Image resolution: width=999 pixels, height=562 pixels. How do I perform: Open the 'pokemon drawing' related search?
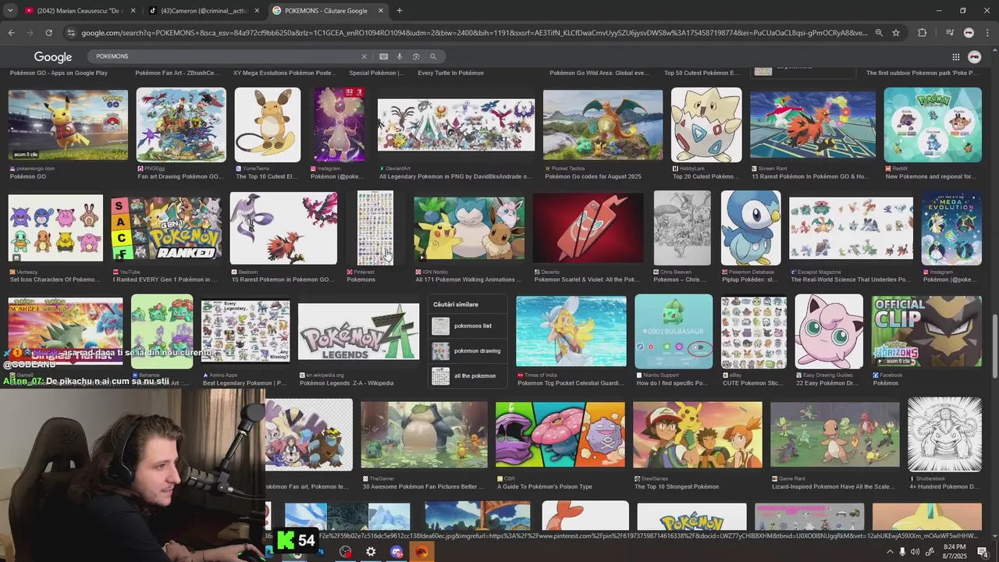tap(467, 350)
